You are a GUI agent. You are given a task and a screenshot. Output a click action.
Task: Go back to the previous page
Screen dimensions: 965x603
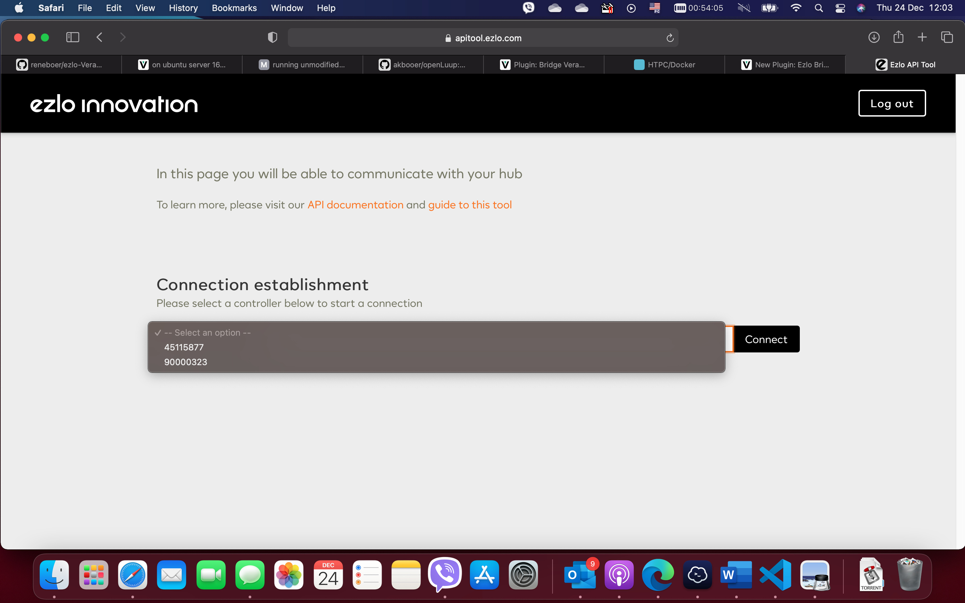(x=100, y=38)
